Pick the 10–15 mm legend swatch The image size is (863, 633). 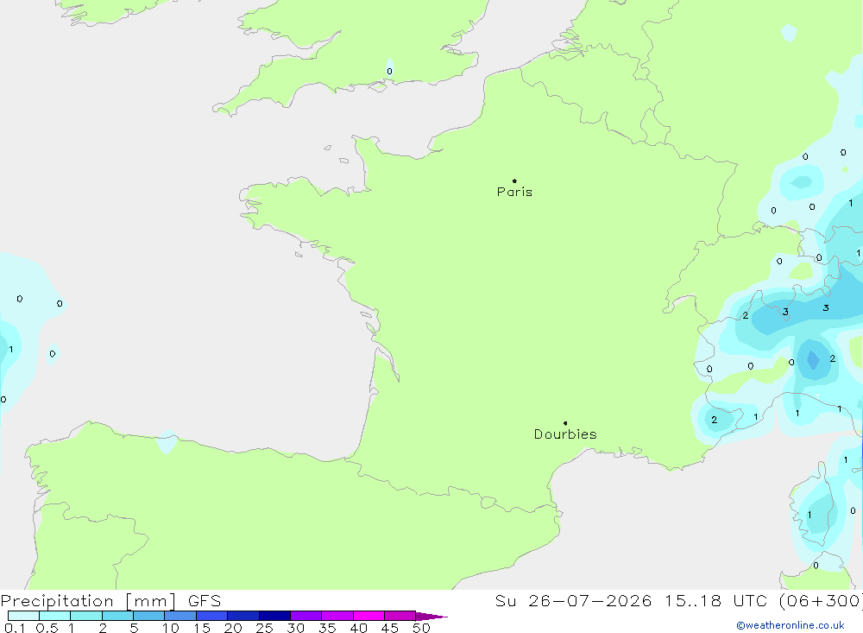180,616
